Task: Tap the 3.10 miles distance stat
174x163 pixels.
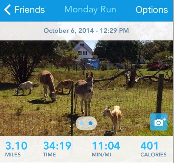Action: point(16,145)
